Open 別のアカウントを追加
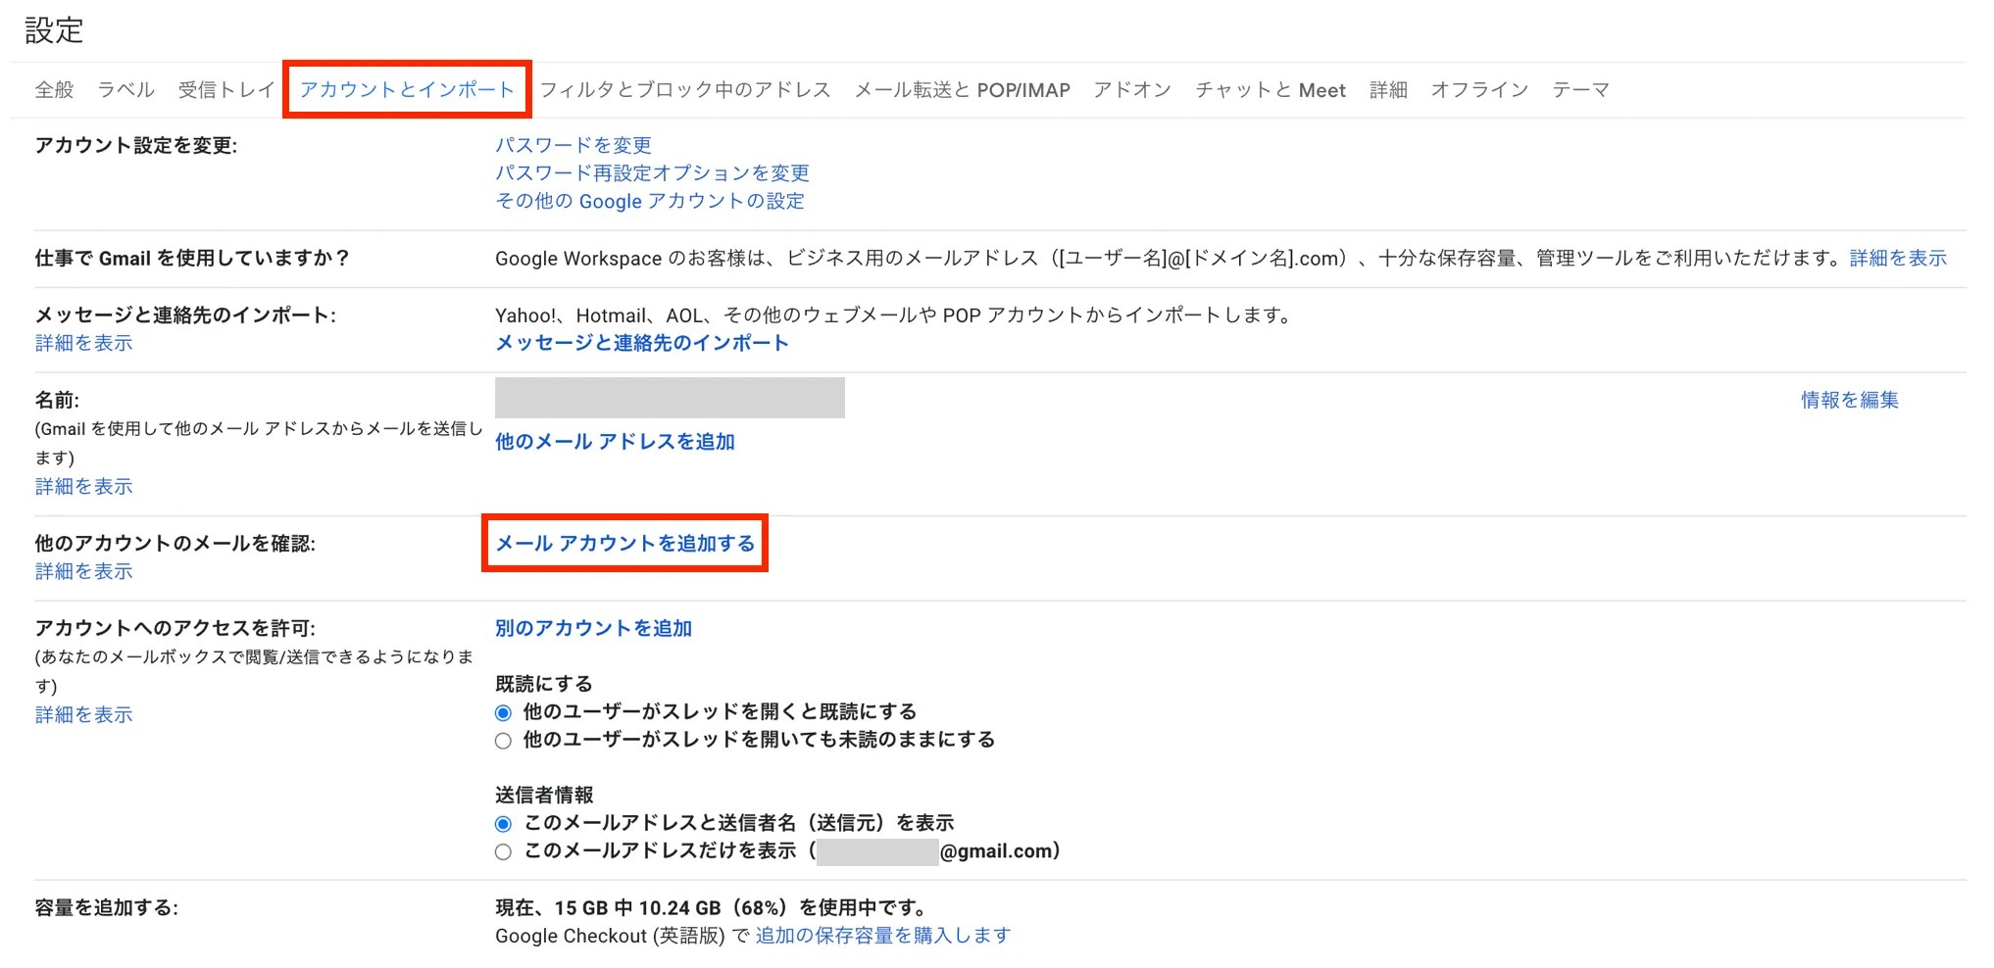This screenshot has width=1994, height=968. 593,629
